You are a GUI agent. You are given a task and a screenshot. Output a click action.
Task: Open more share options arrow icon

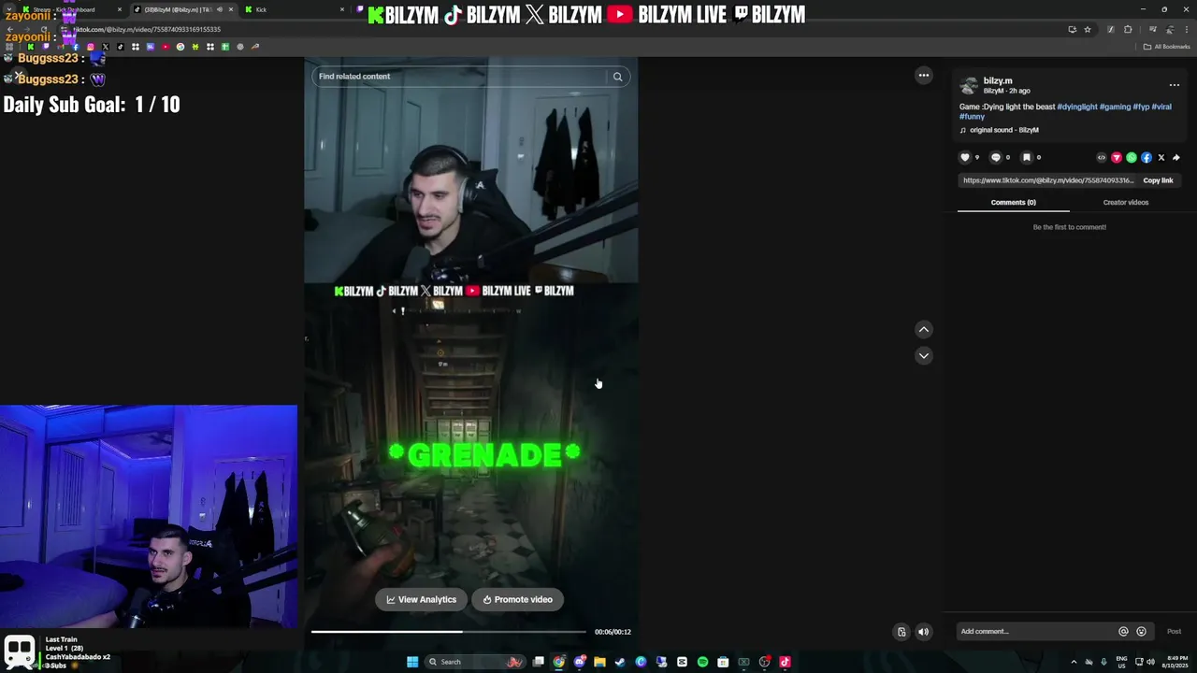click(x=1176, y=157)
